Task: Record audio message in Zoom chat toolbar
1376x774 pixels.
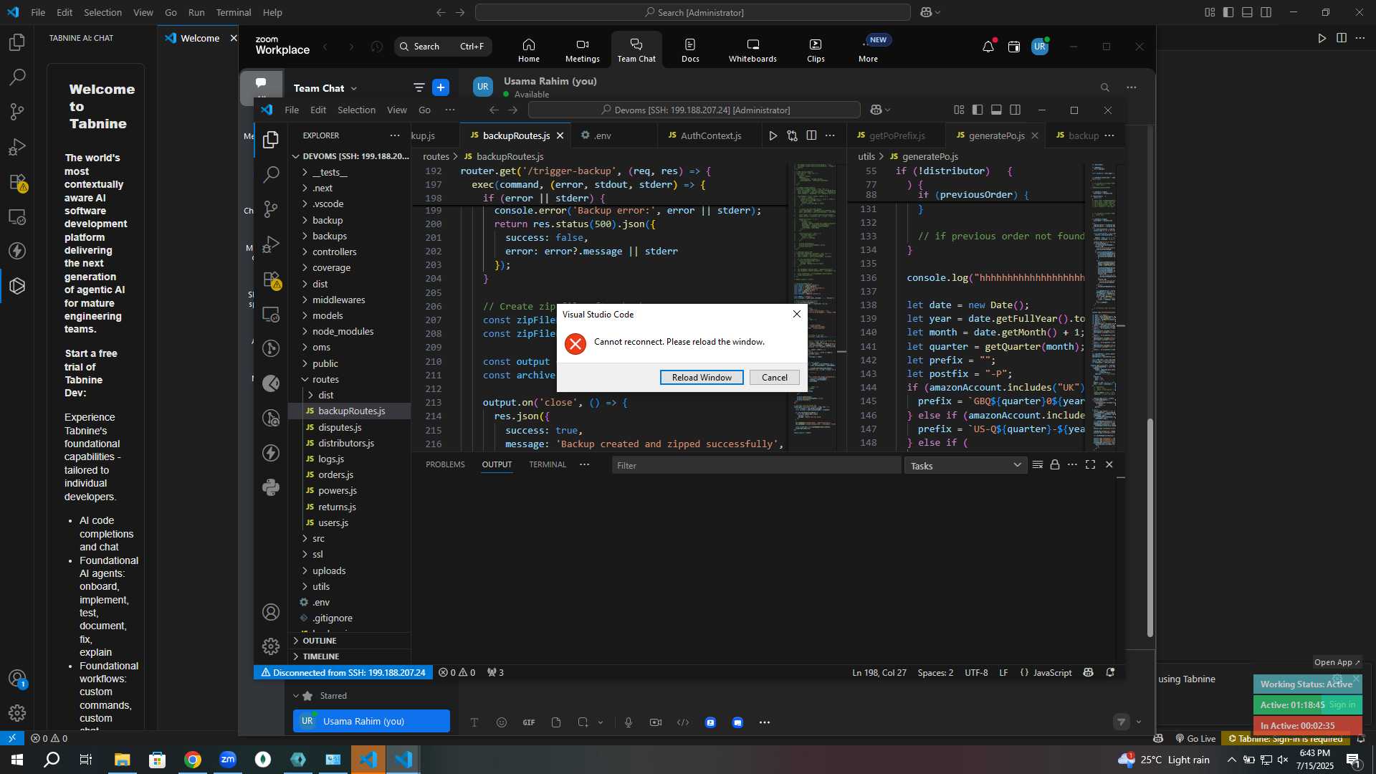Action: [629, 722]
